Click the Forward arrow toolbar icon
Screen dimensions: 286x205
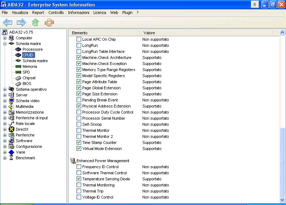(x=21, y=22)
